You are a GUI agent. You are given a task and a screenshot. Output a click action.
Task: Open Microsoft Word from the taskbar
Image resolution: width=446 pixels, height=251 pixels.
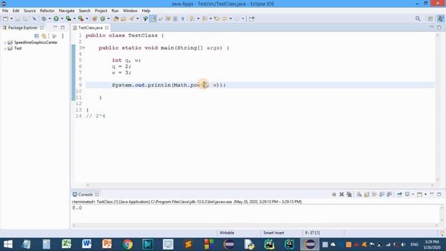86,244
